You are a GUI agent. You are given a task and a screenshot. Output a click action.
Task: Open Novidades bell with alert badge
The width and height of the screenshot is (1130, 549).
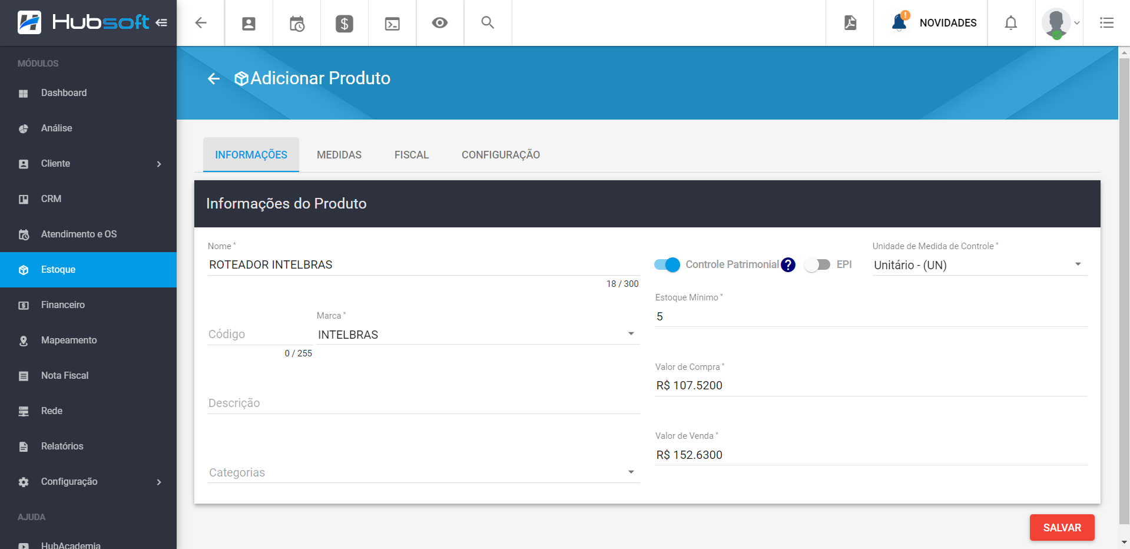[x=899, y=22]
